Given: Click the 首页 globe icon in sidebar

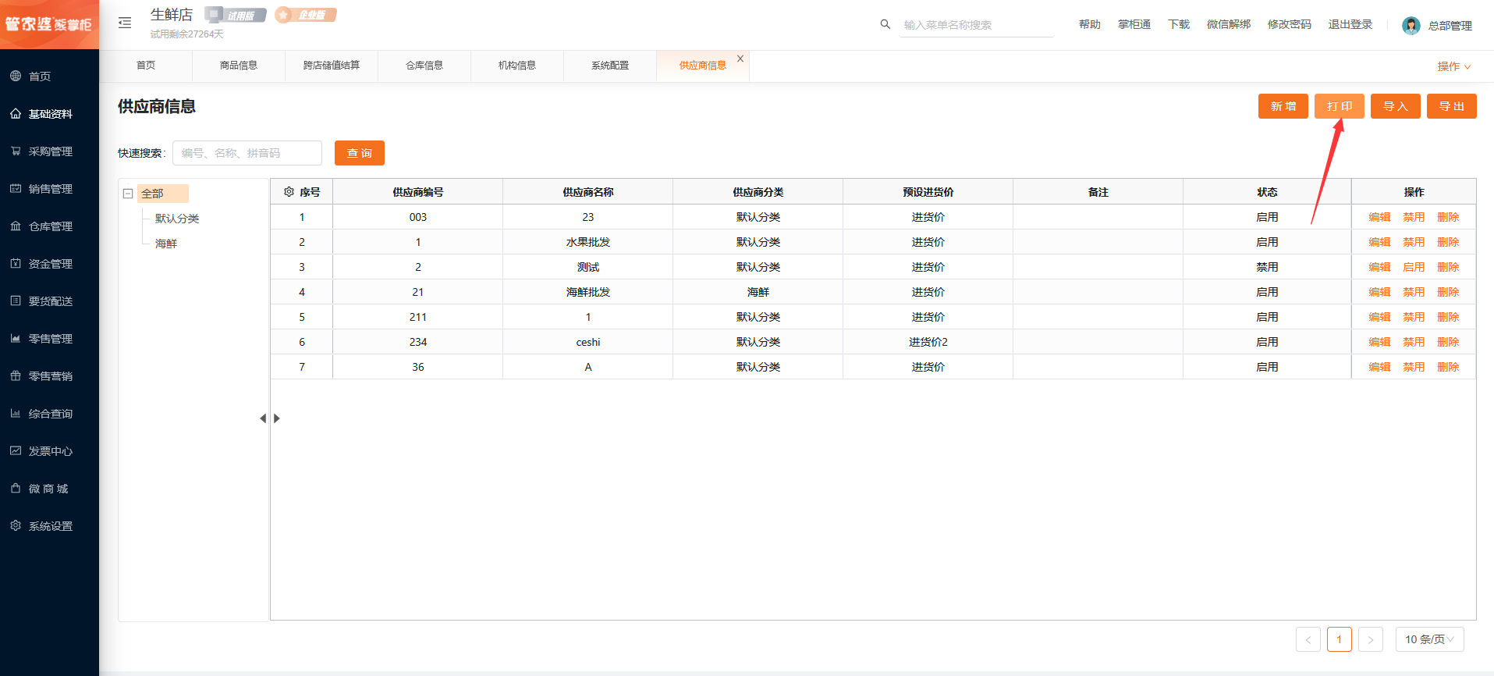Looking at the screenshot, I should [16, 76].
